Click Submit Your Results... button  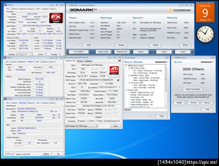[x=193, y=89]
